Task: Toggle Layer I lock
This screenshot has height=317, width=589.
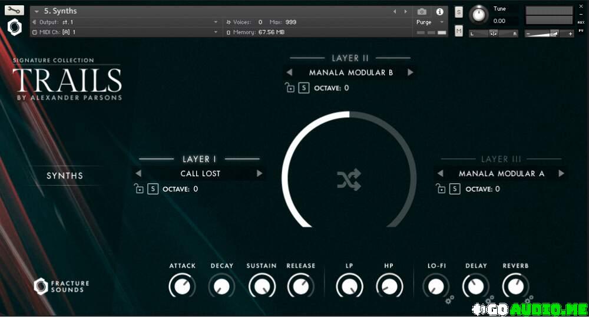Action: 139,189
